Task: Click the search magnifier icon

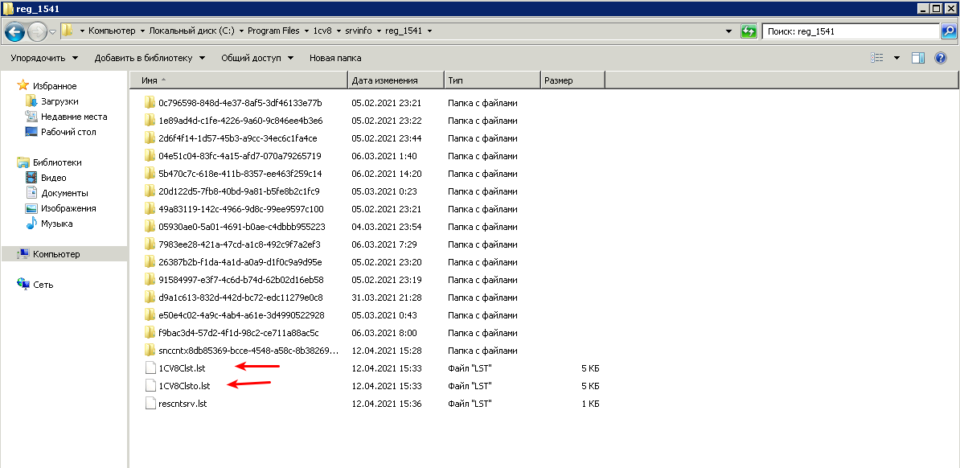Action: (948, 31)
